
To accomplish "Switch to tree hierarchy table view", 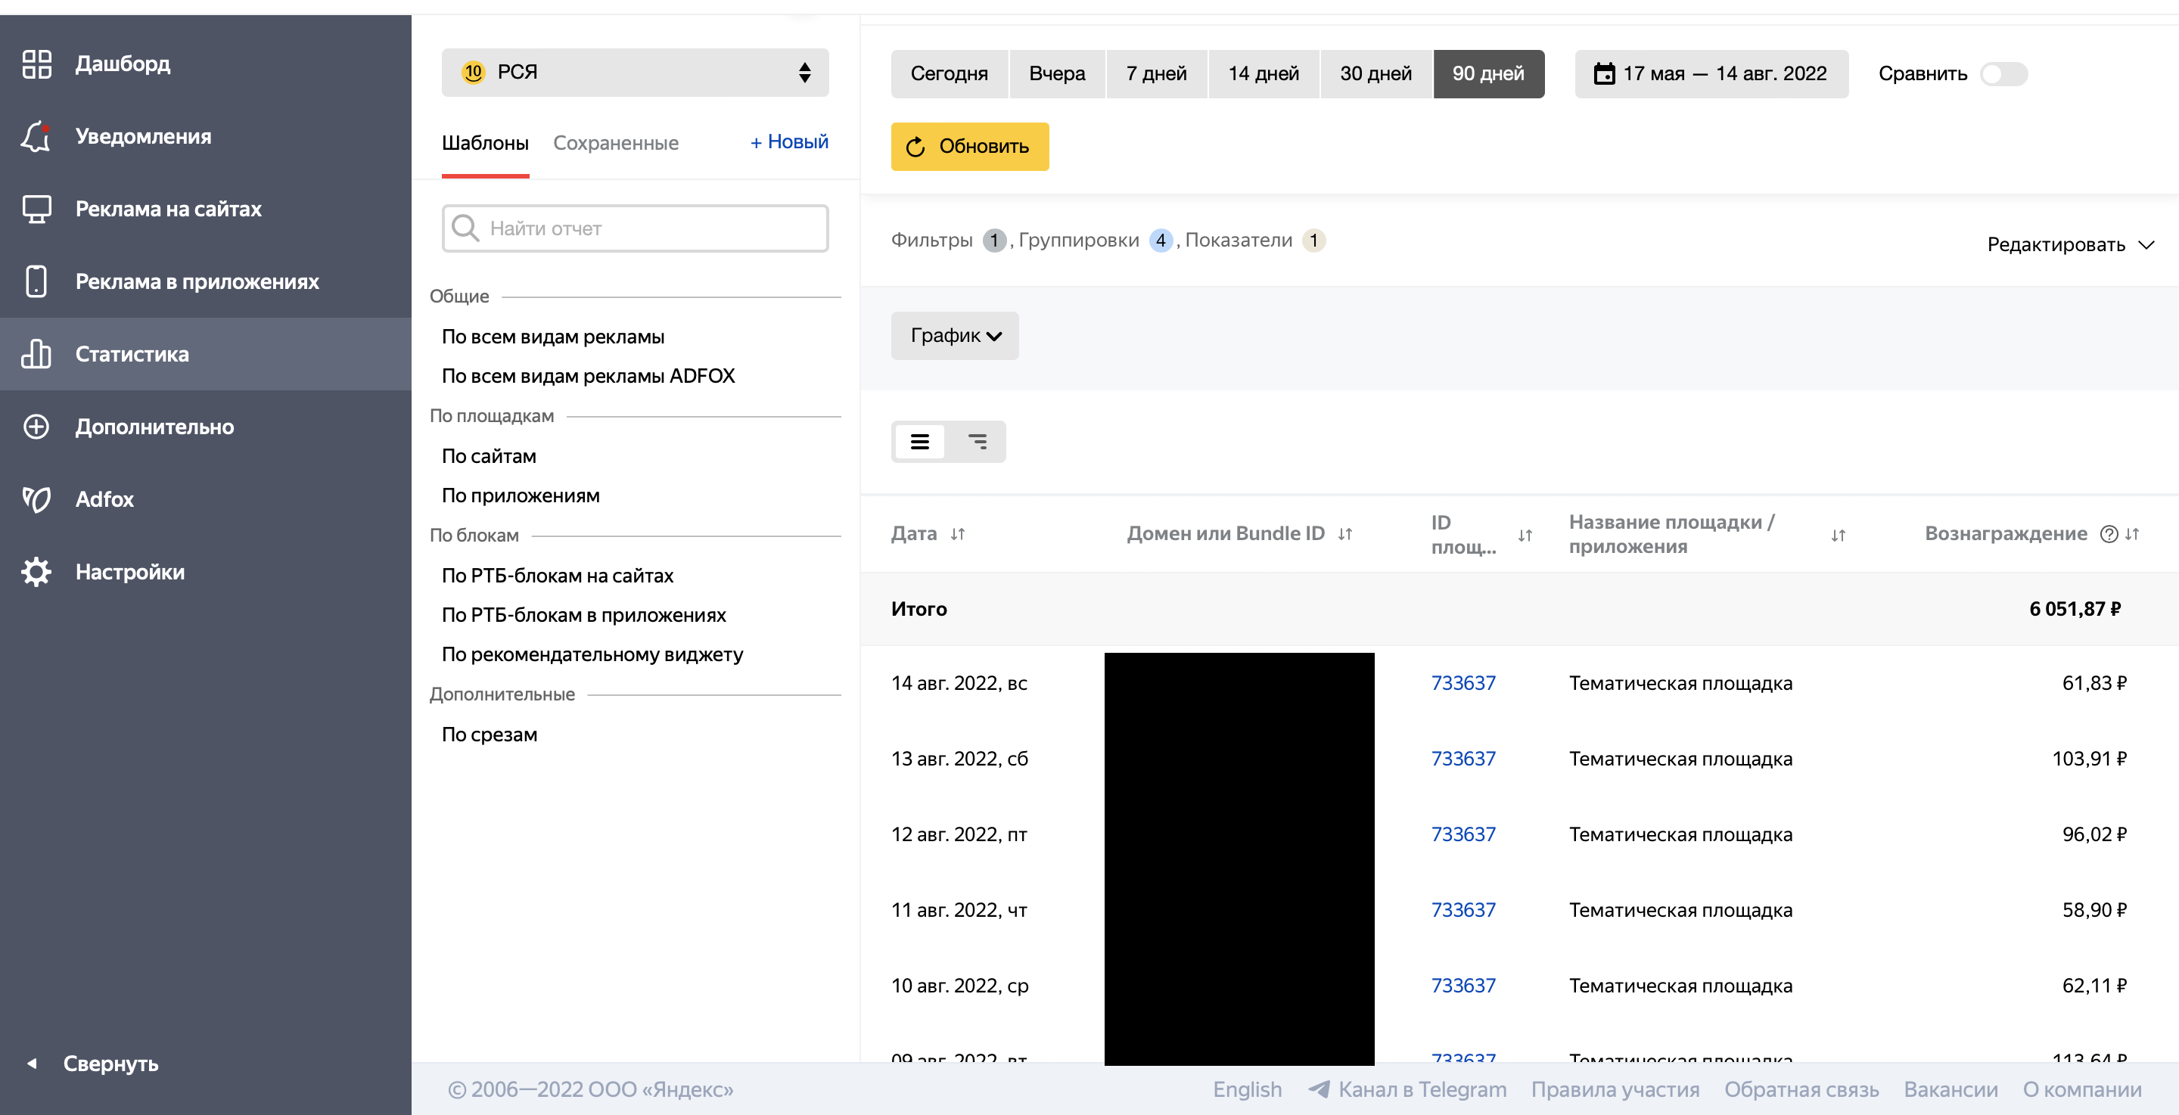I will pyautogui.click(x=977, y=441).
